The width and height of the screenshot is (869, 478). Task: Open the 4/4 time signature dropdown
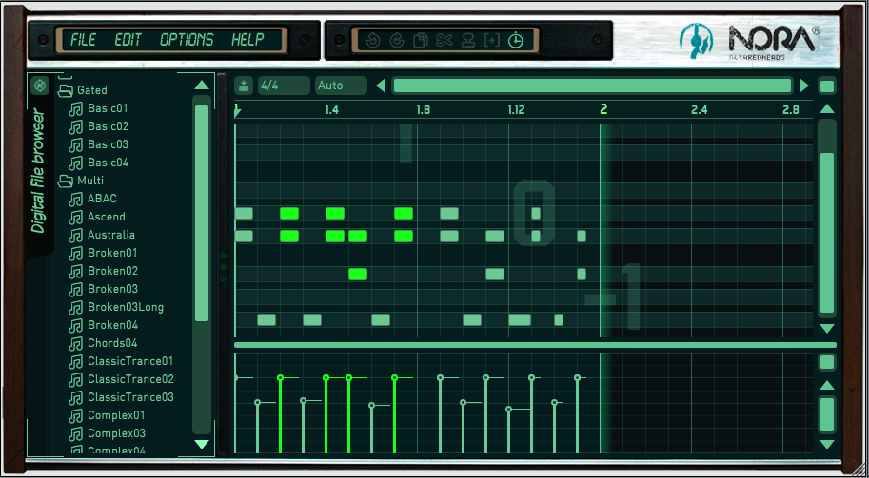(283, 86)
